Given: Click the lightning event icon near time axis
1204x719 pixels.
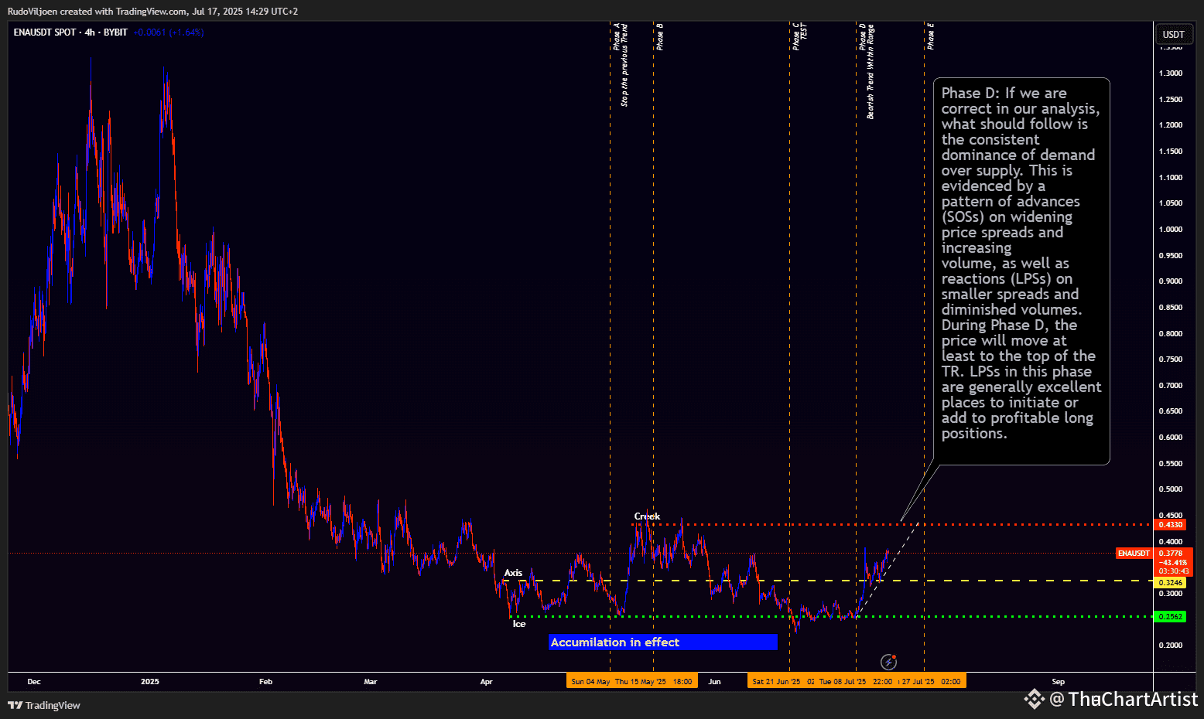Looking at the screenshot, I should pyautogui.click(x=889, y=662).
